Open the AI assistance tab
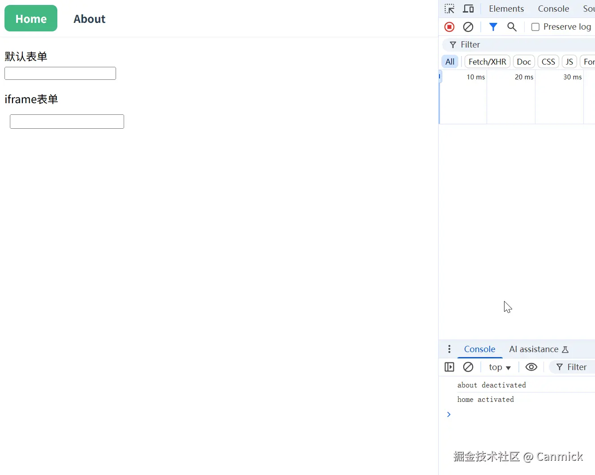 534,349
